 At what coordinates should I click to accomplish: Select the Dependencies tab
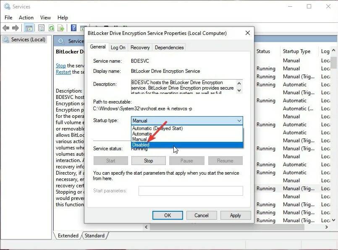(x=169, y=47)
